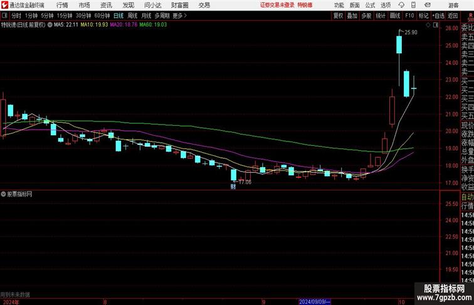This screenshot has height=305, width=474.
Task: Expand the 股票指标网 indicator arrow
Action: 3,194
